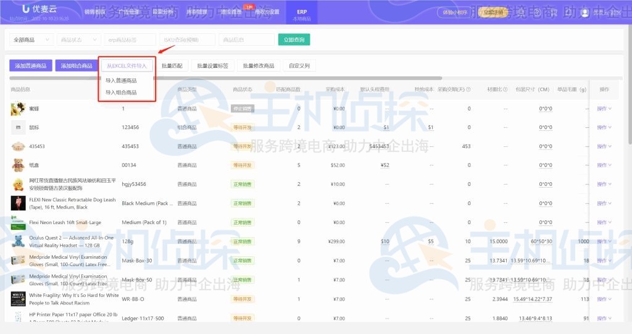632x334 pixels.
Task: Open the 全部商品 dropdown filter
Action: [x=31, y=40]
